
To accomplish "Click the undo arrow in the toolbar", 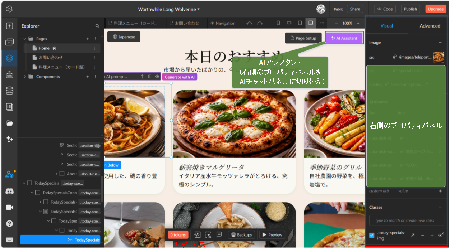I will coord(249,23).
